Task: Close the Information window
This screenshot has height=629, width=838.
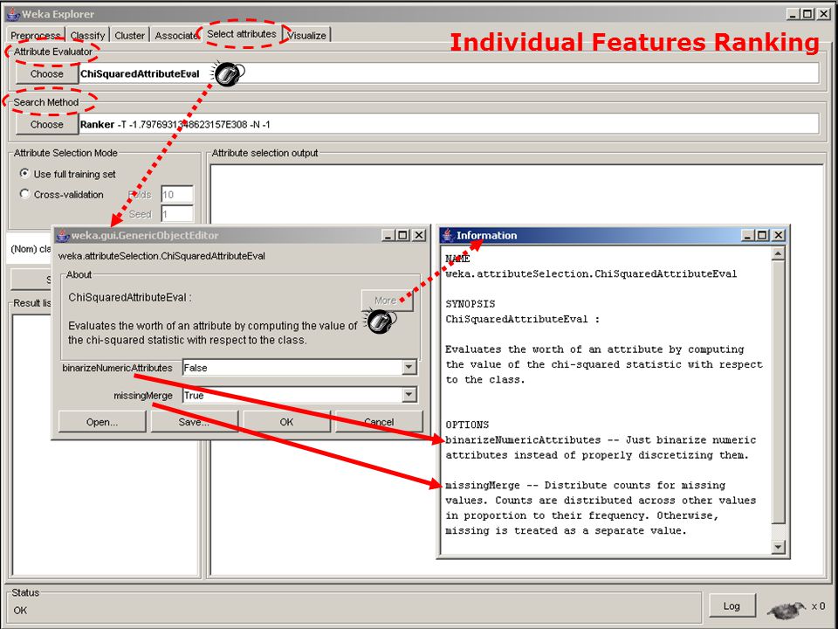Action: [779, 235]
